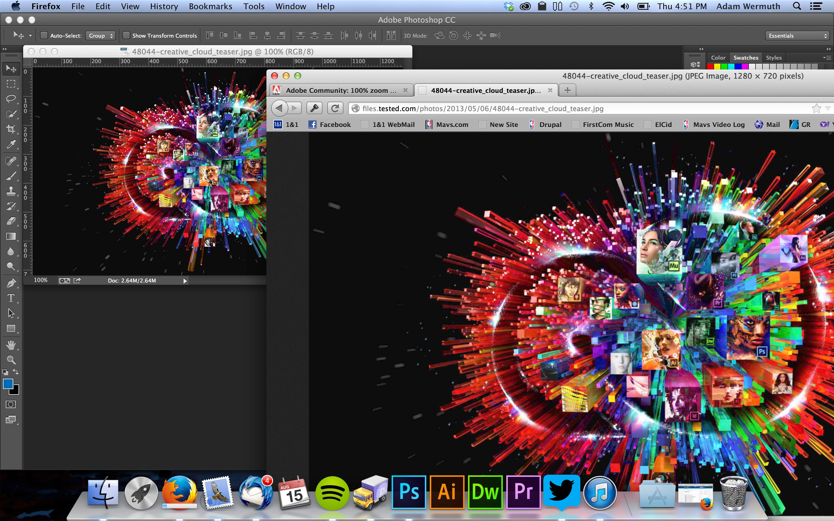Expand the Doc status bar arrow
The height and width of the screenshot is (521, 834).
pyautogui.click(x=185, y=281)
